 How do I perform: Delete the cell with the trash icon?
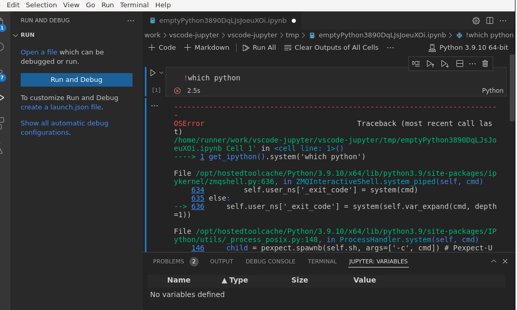[484, 63]
